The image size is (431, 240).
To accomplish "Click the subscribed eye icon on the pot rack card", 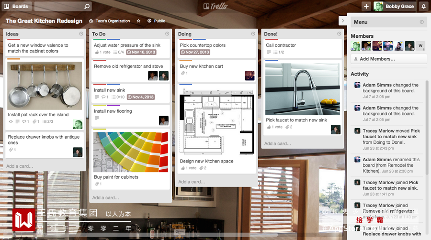I will click(11, 121).
